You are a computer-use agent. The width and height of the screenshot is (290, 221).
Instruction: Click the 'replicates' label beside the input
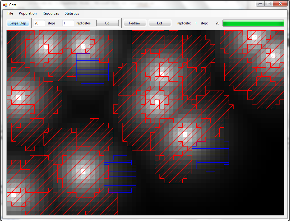click(84, 23)
